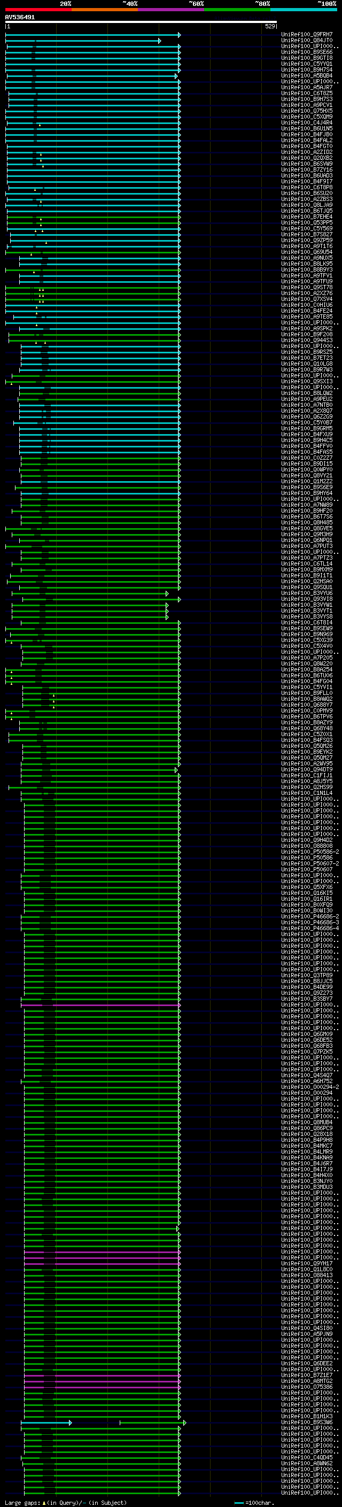Viewport: 342px width, 1507px height.
Task: Click the UniRef100_A8WN62 label
Action: 307,1463
